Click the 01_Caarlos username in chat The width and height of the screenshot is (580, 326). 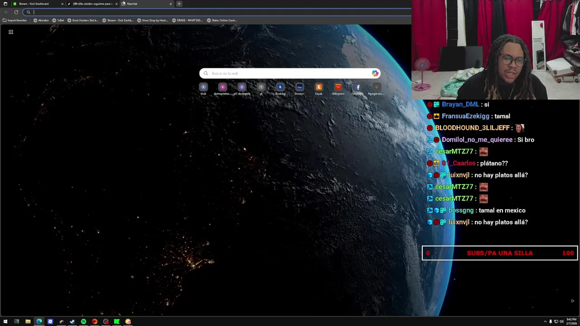pyautogui.click(x=458, y=163)
